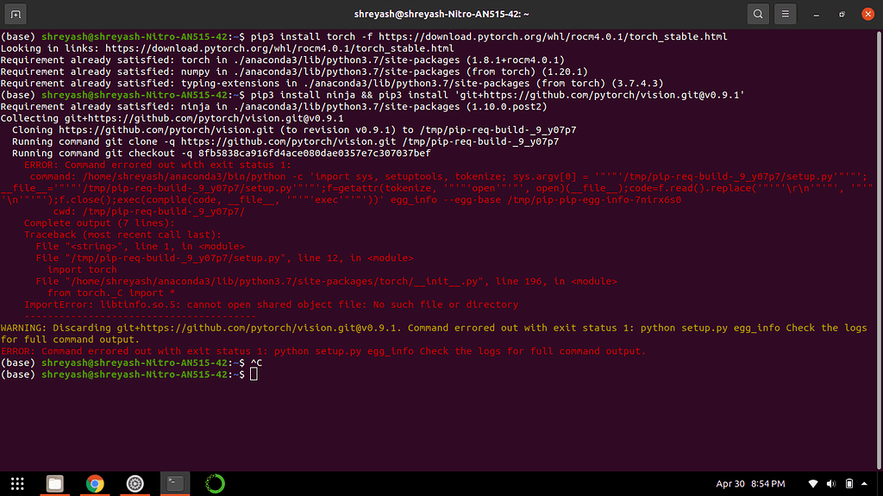
Task: Click the volume speaker indicator
Action: tap(831, 484)
